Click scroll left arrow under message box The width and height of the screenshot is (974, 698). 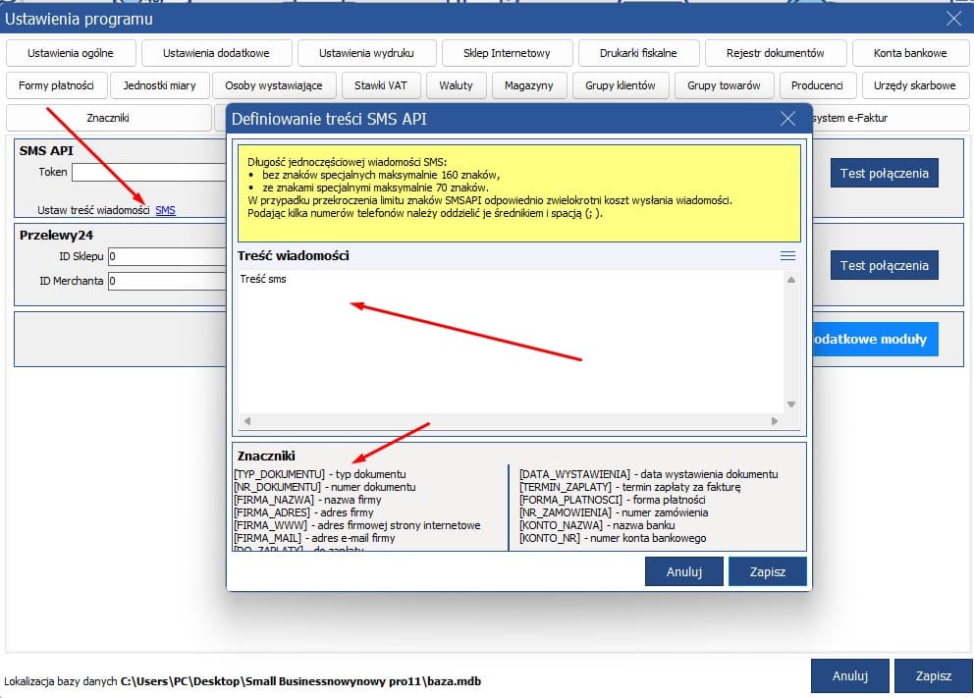[246, 421]
